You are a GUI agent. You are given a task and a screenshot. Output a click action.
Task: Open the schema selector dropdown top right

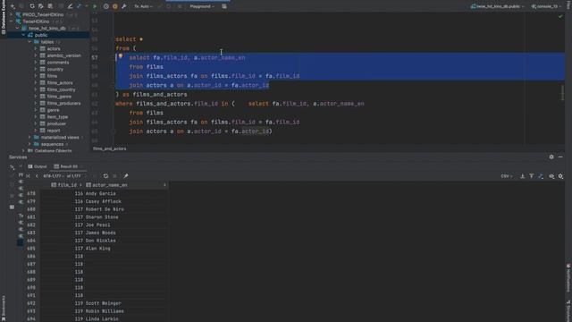tap(498, 6)
